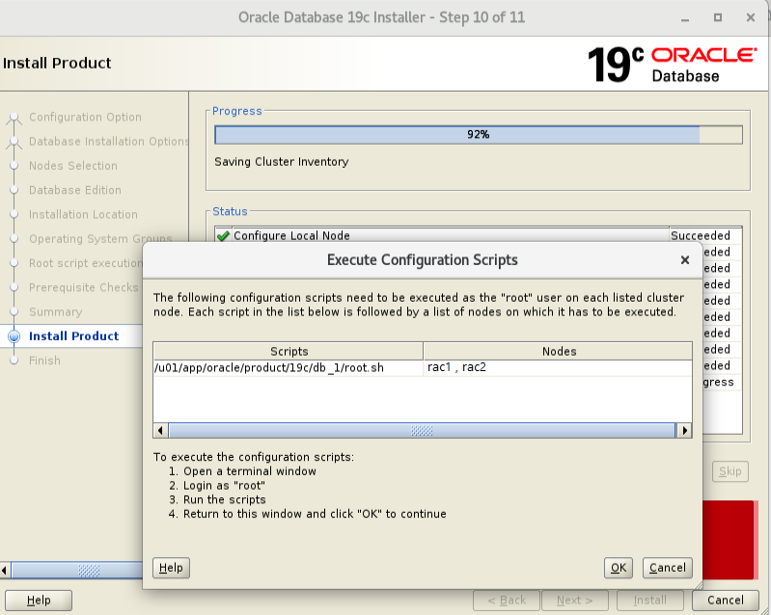The image size is (771, 615).
Task: Click scripts table scrollbar right arrow
Action: [684, 431]
